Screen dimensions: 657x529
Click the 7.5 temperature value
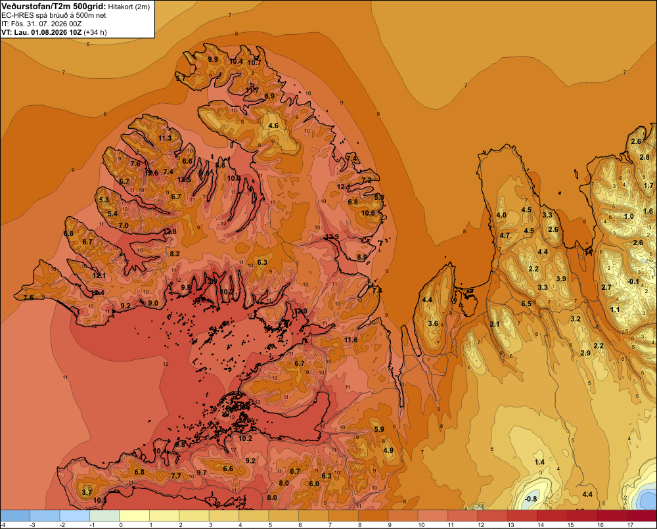(28, 298)
